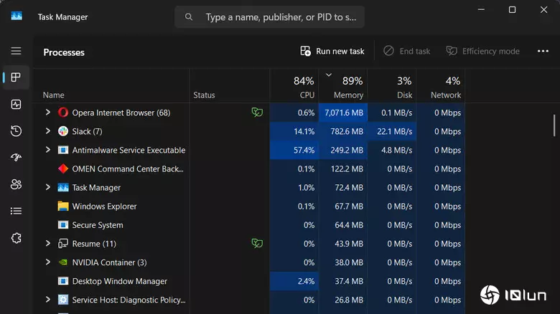Select the Windows Explorer process row
Image resolution: width=560 pixels, height=314 pixels.
(249, 206)
